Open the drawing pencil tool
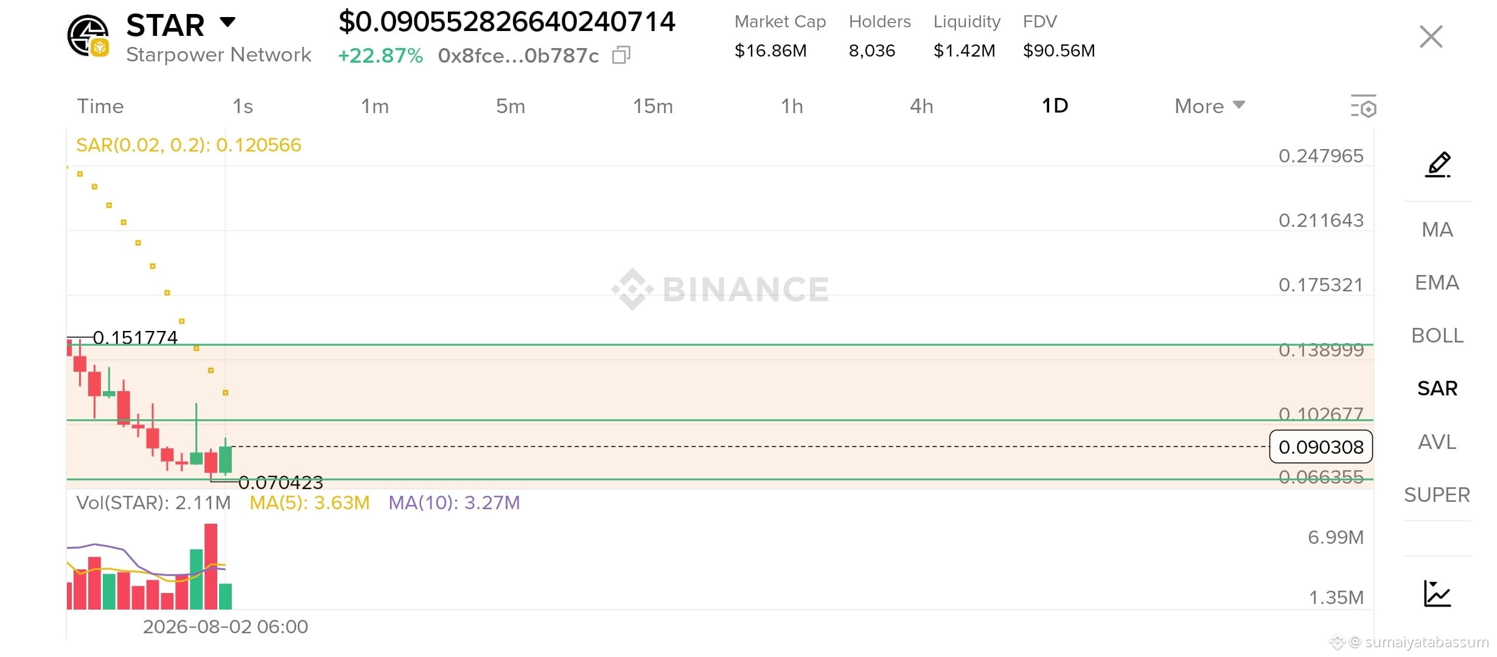1497x657 pixels. [1438, 164]
